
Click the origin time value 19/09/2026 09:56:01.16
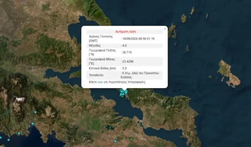138,39
